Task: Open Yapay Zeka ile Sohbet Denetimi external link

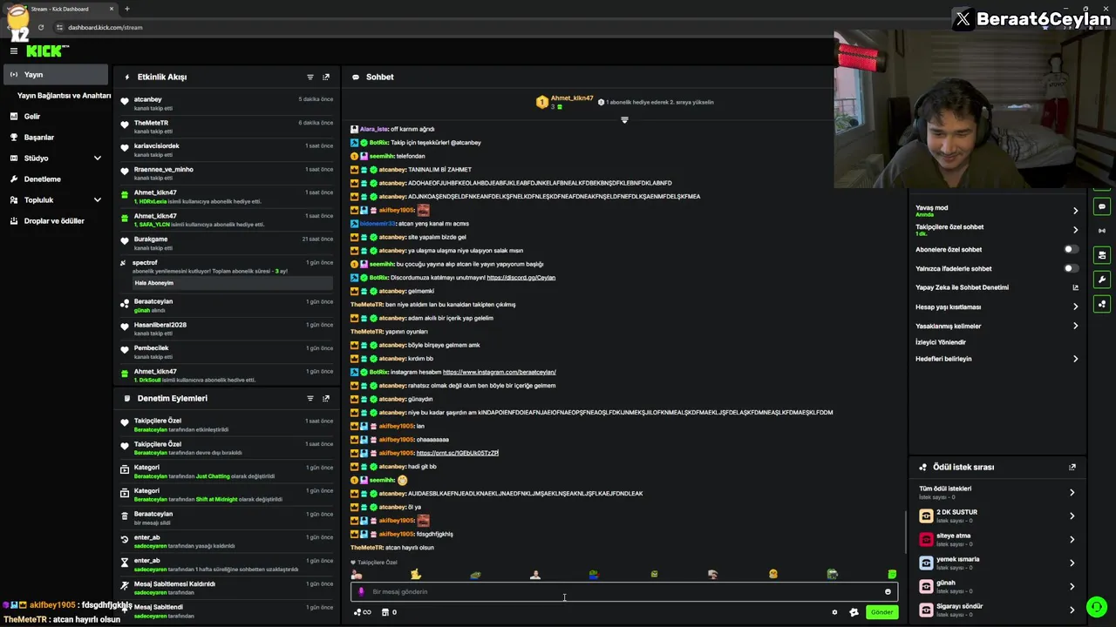Action: pos(1075,287)
